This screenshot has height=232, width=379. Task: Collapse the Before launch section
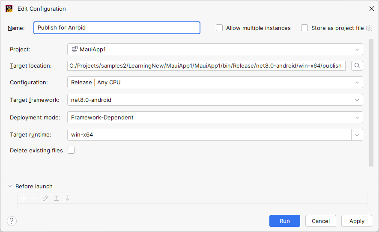10,186
